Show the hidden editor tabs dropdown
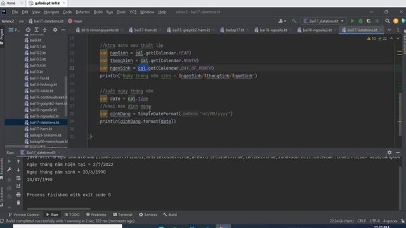This screenshot has width=406, height=228. [x=389, y=30]
